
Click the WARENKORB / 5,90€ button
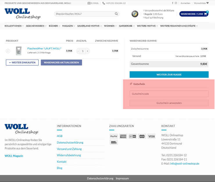(194, 14)
